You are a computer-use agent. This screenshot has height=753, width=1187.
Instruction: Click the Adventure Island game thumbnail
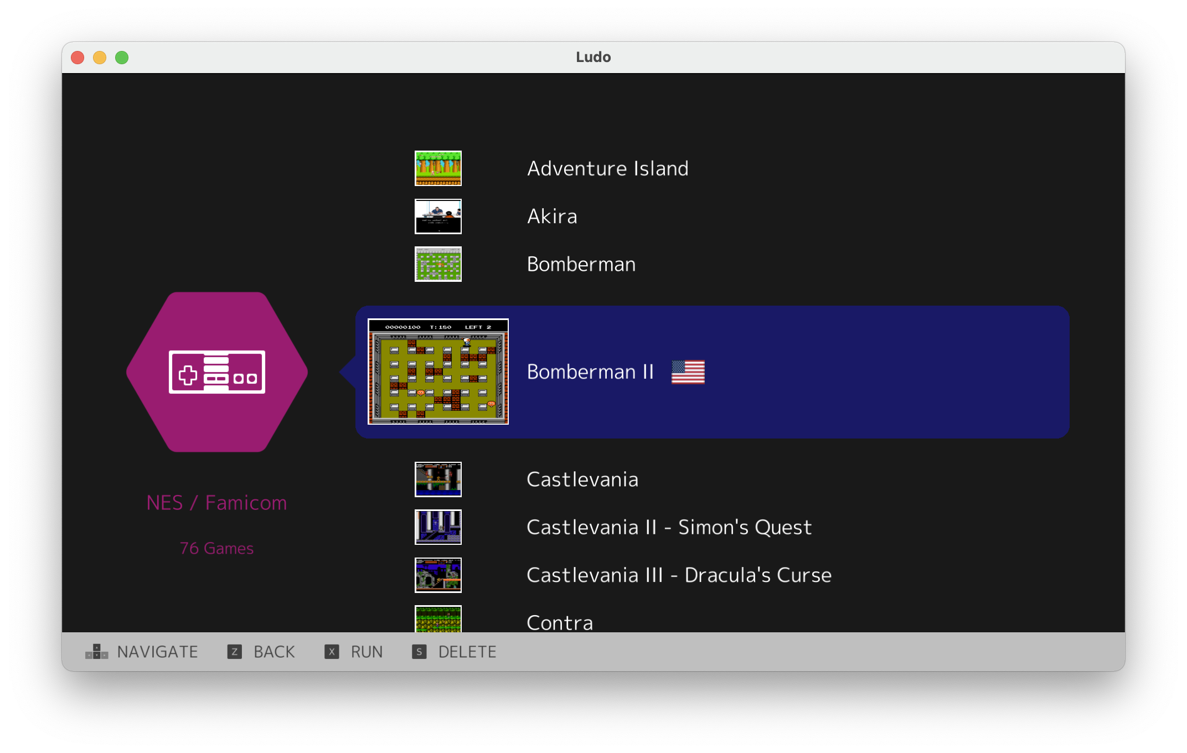[437, 168]
